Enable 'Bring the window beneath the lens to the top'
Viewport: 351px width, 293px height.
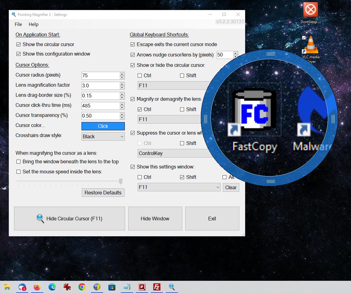19,162
